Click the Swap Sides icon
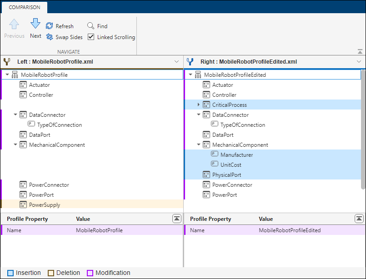 (x=49, y=37)
